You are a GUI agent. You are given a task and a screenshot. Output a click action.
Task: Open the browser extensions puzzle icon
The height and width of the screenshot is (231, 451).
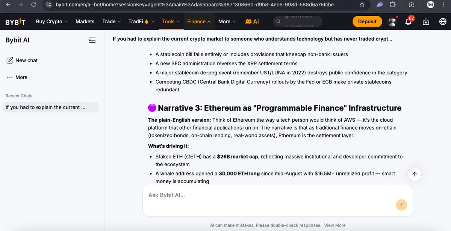point(392,5)
